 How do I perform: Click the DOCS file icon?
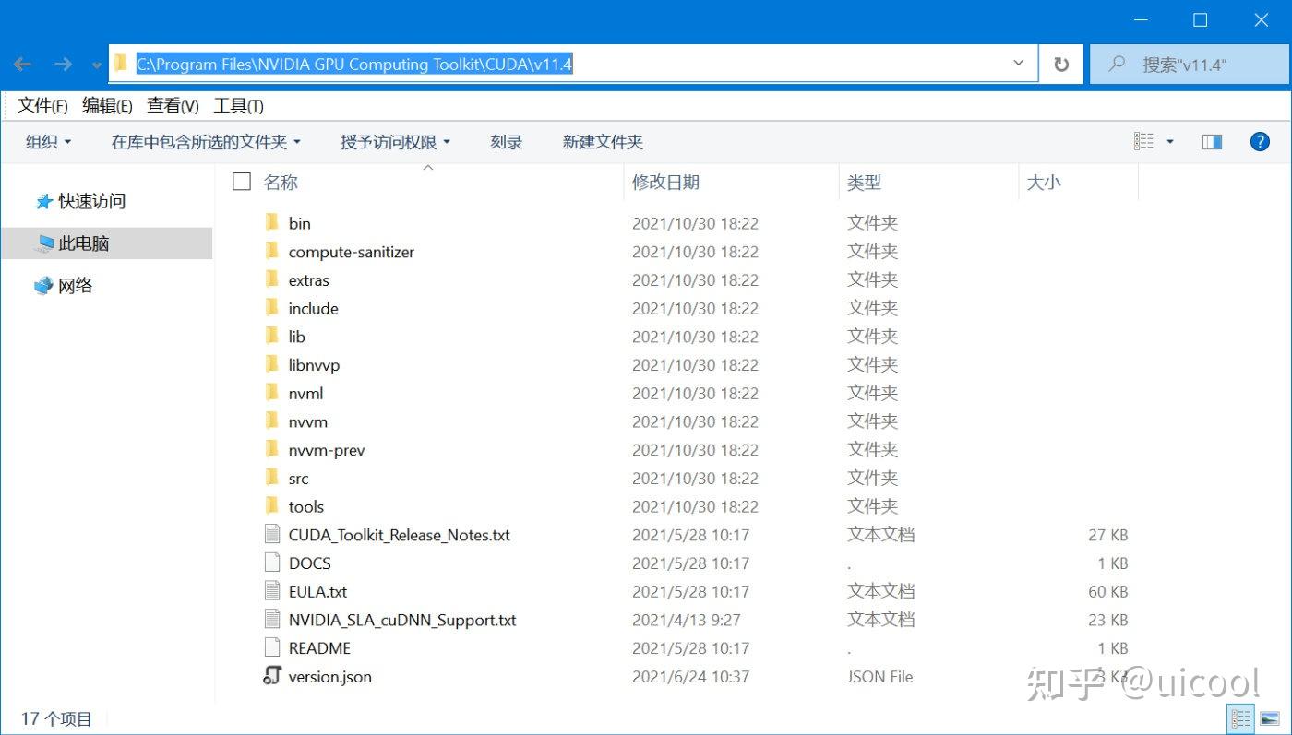[271, 563]
